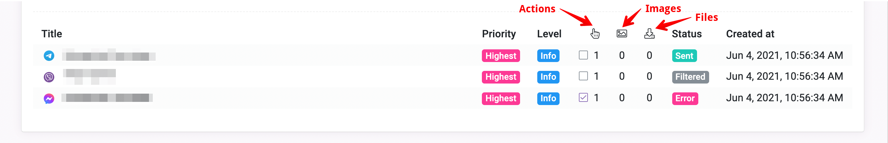Click the Info level badge in Viber row
Viewport: 888px width, 143px height.
(x=548, y=77)
